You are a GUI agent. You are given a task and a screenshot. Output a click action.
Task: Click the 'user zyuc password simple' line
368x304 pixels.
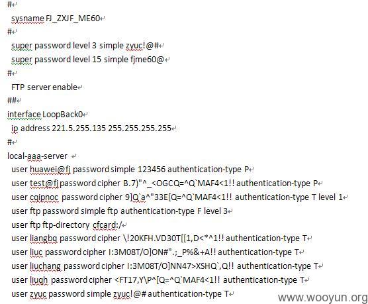(120, 294)
